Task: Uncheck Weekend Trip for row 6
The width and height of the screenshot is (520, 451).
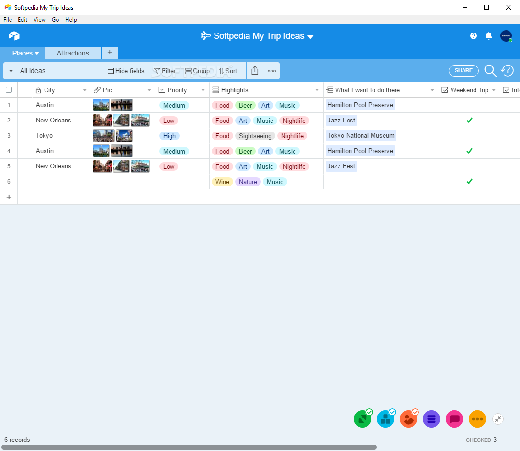Action: click(x=469, y=181)
